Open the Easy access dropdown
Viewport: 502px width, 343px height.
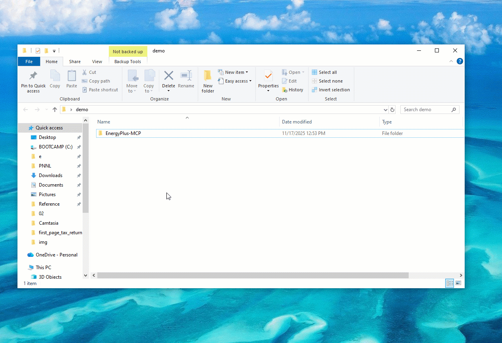click(x=235, y=81)
